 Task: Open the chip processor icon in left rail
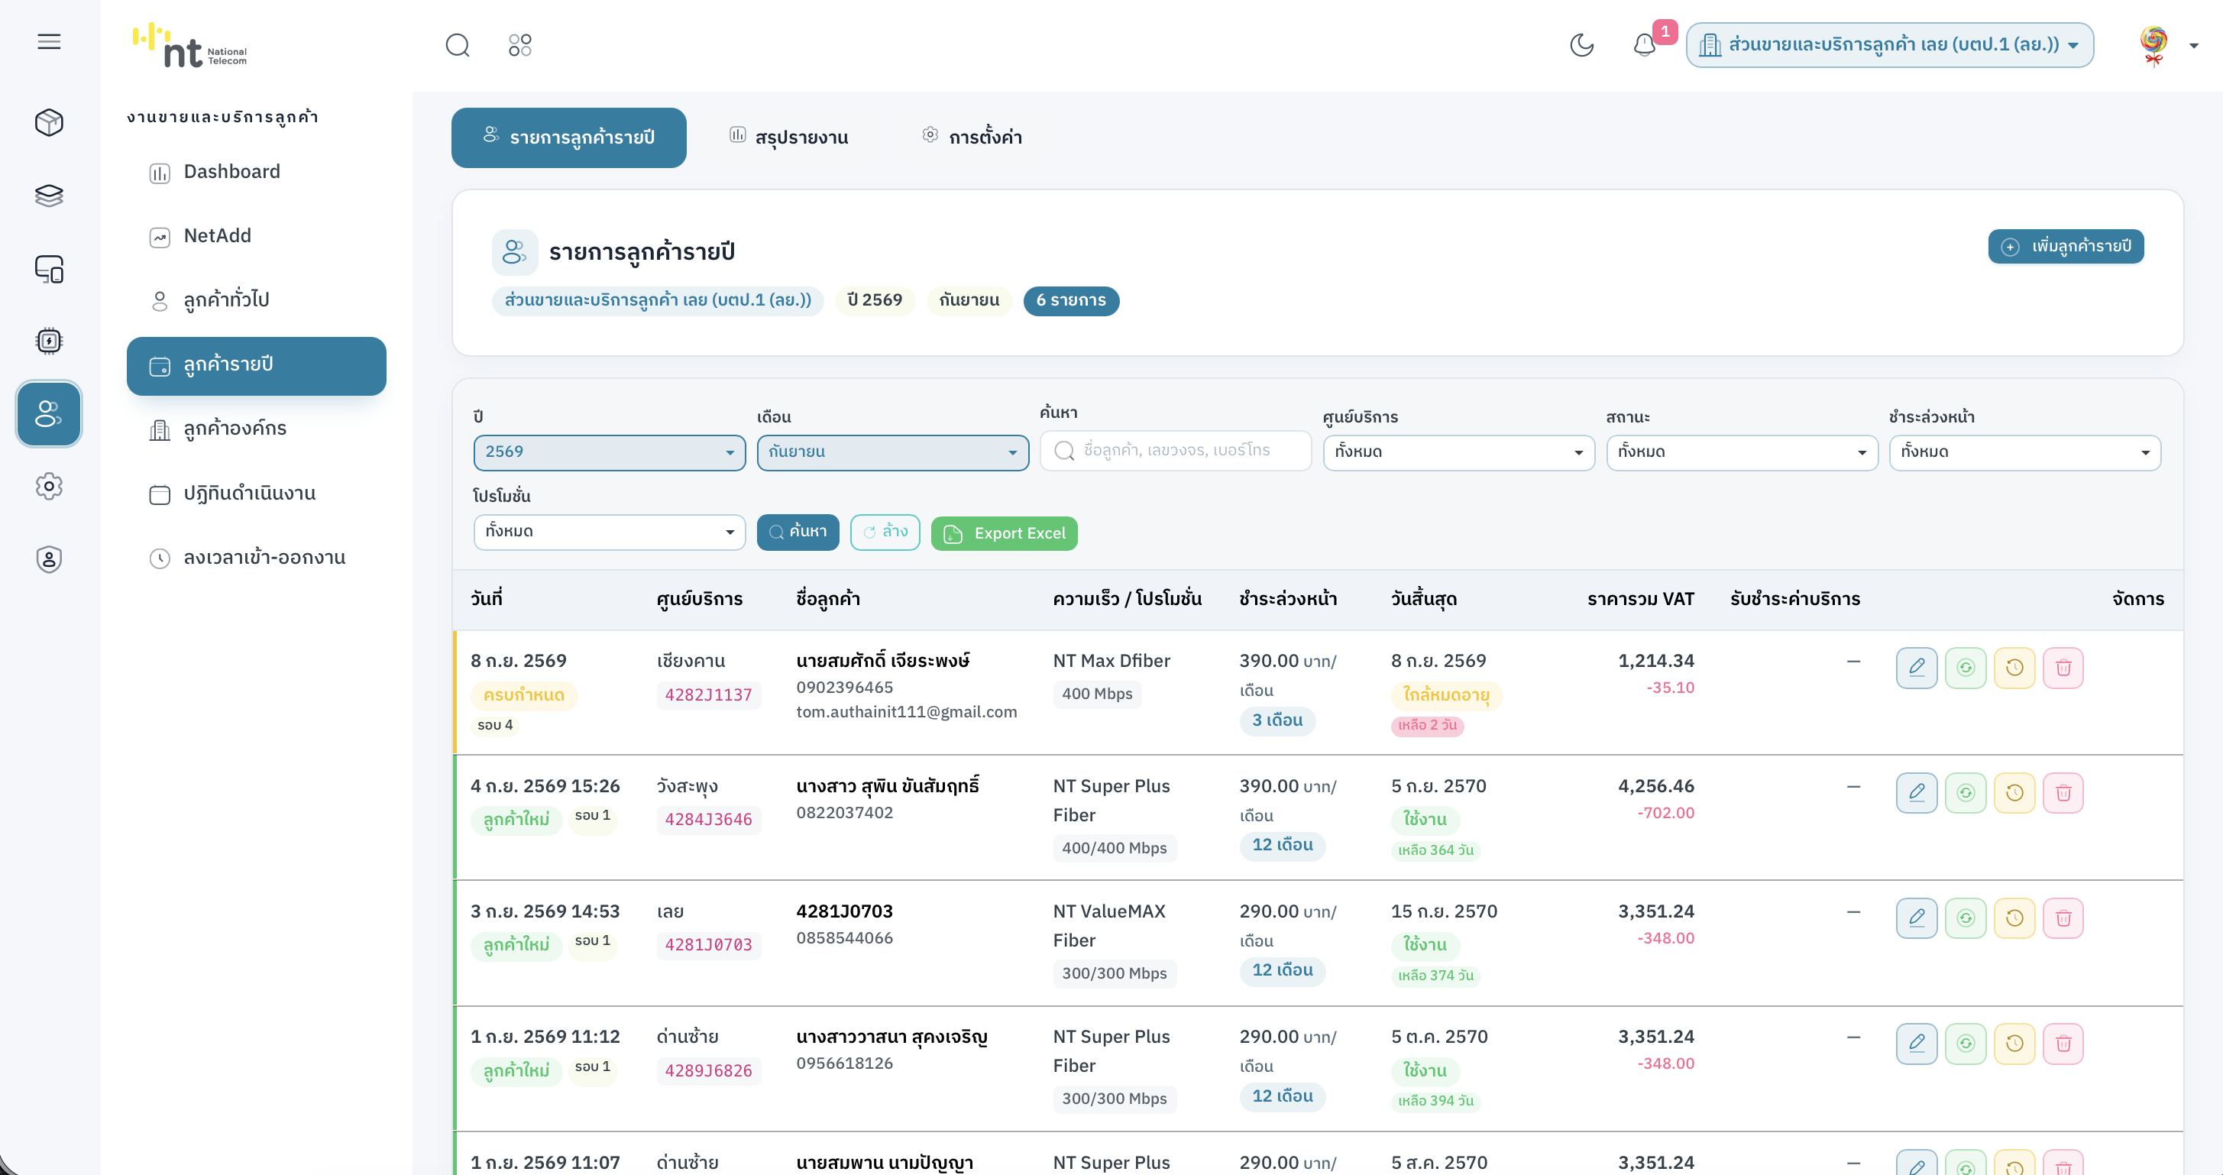click(x=49, y=341)
